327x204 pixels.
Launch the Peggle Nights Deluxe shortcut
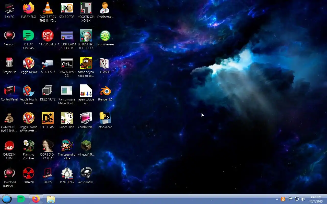29,95
